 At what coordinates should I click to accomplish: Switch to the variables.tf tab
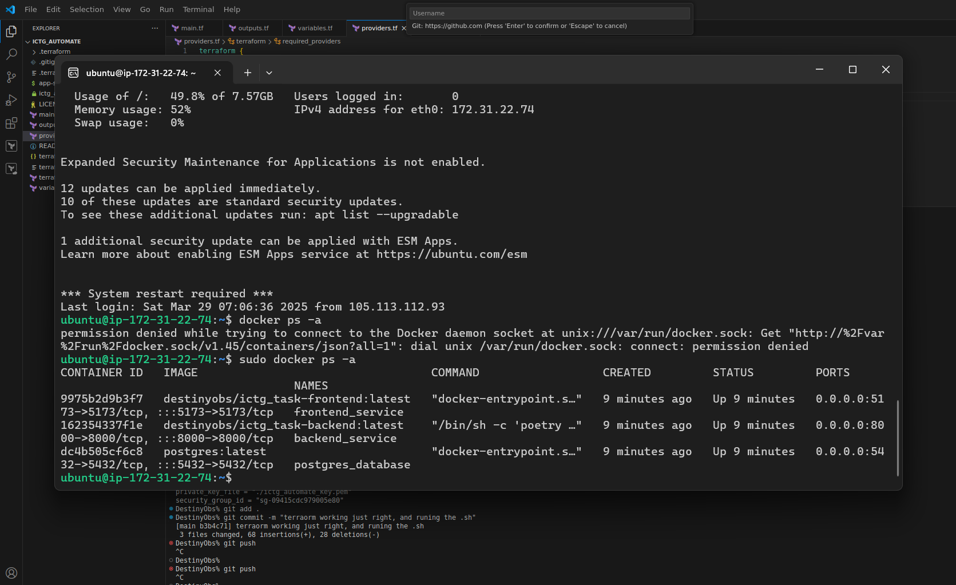coord(314,28)
